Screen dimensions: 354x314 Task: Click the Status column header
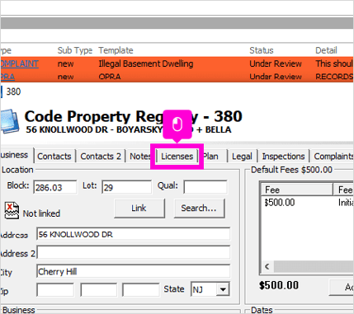[262, 50]
